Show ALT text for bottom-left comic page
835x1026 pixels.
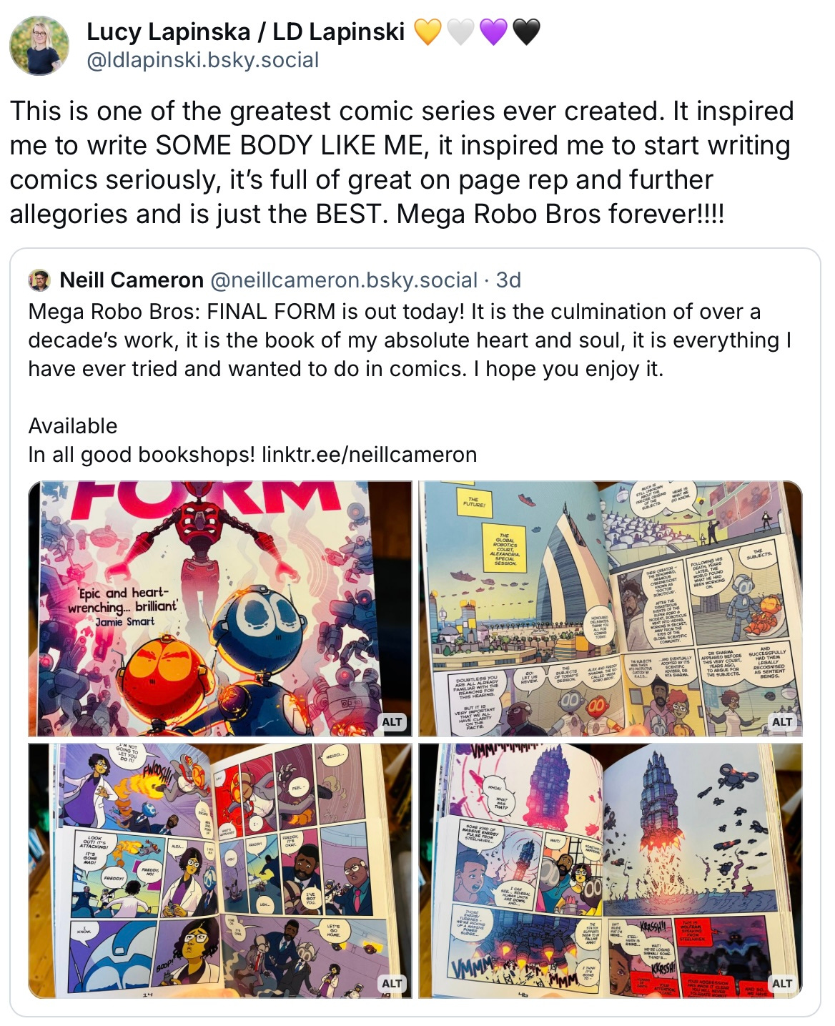pyautogui.click(x=392, y=983)
